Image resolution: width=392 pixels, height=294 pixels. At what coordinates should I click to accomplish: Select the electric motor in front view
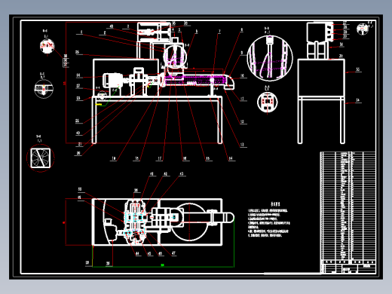112,81
